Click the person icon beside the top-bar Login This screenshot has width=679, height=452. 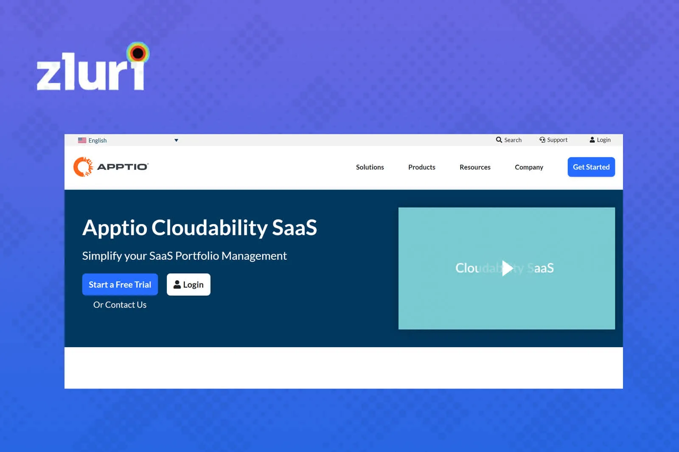tap(592, 140)
